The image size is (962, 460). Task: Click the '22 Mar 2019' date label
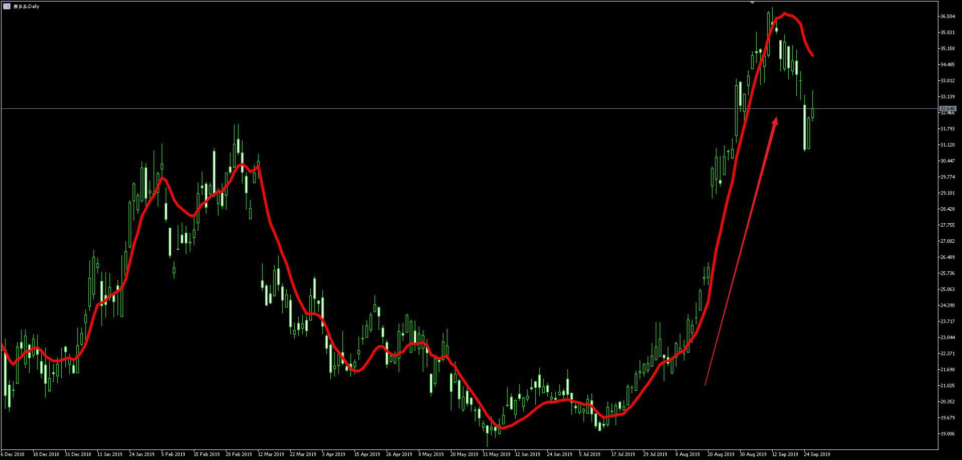[x=303, y=454]
